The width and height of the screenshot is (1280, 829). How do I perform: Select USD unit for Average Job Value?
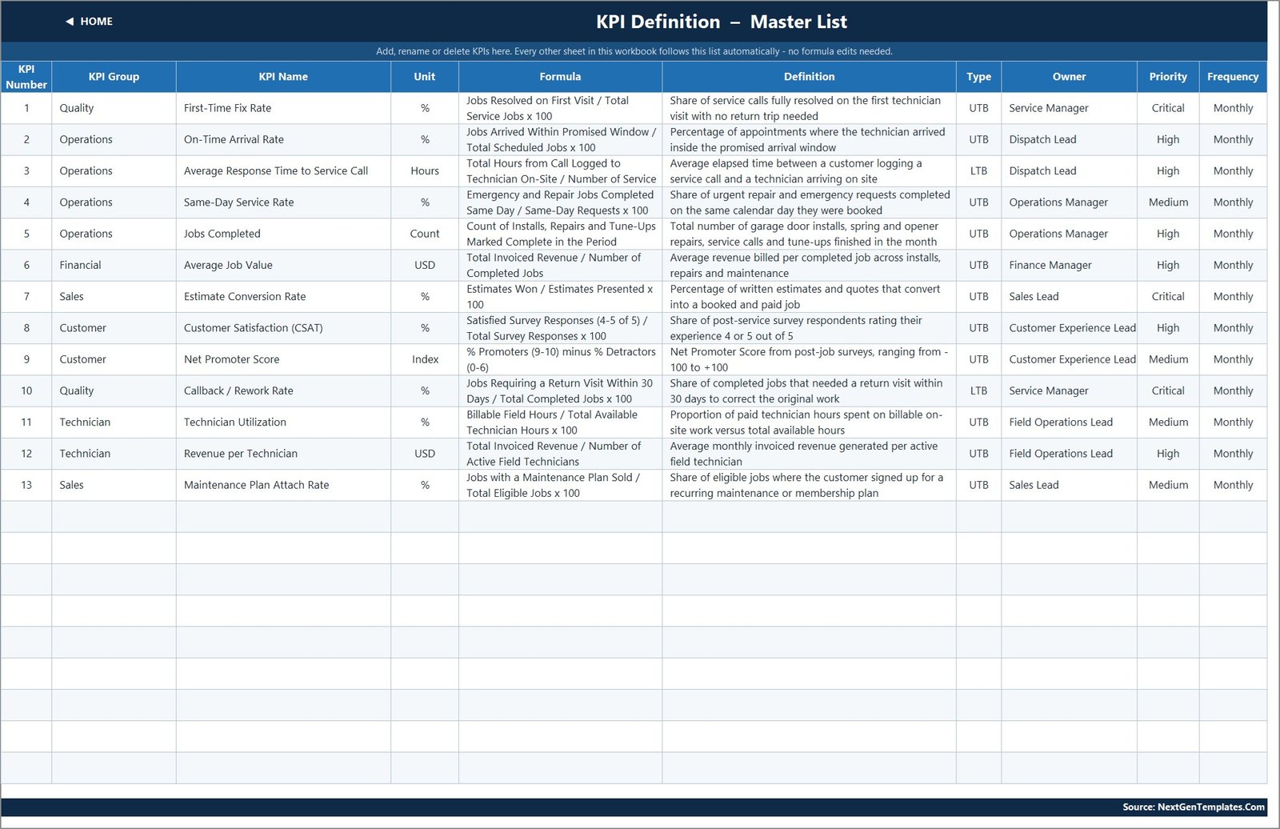(425, 265)
